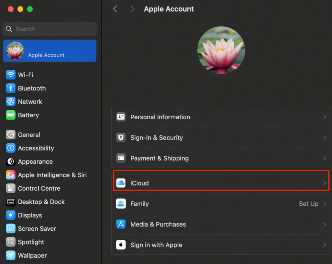The width and height of the screenshot is (332, 264).
Task: Expand Sign in with Apple chevron
Action: tap(324, 245)
